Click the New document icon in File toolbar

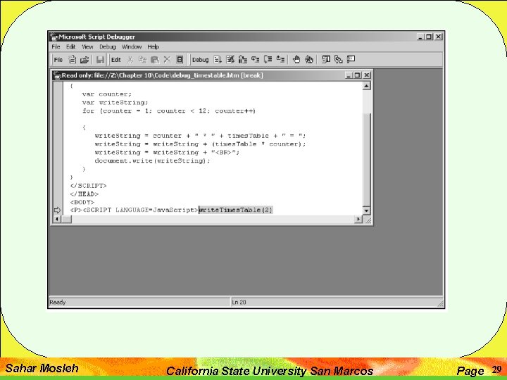point(73,59)
